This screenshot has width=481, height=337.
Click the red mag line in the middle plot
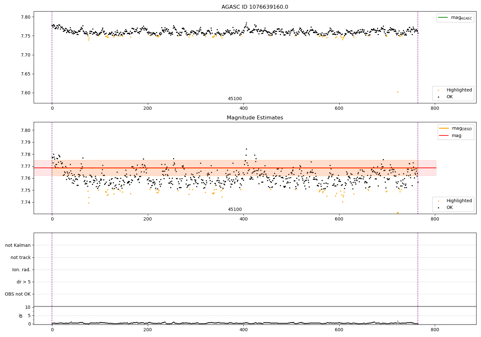click(235, 168)
